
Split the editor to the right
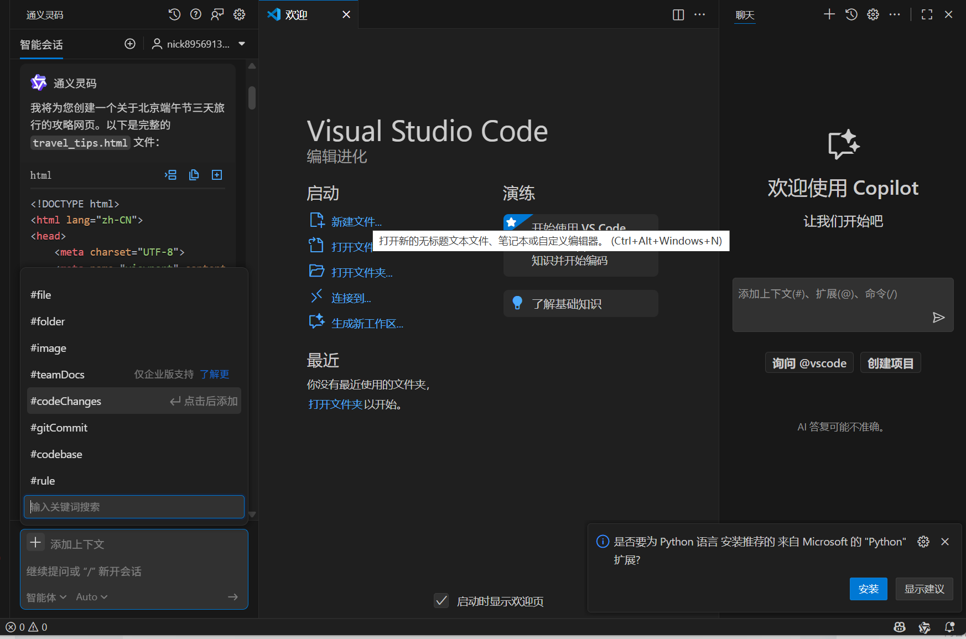click(678, 14)
